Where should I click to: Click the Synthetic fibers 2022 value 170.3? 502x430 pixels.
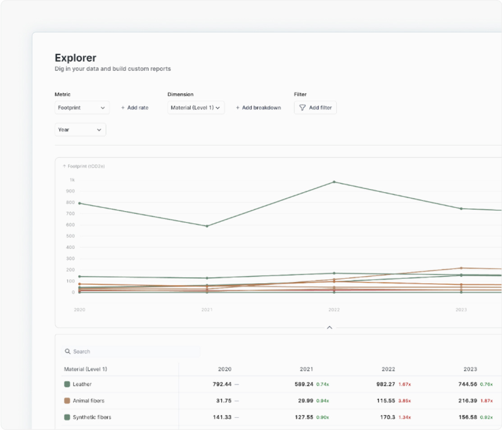(388, 417)
